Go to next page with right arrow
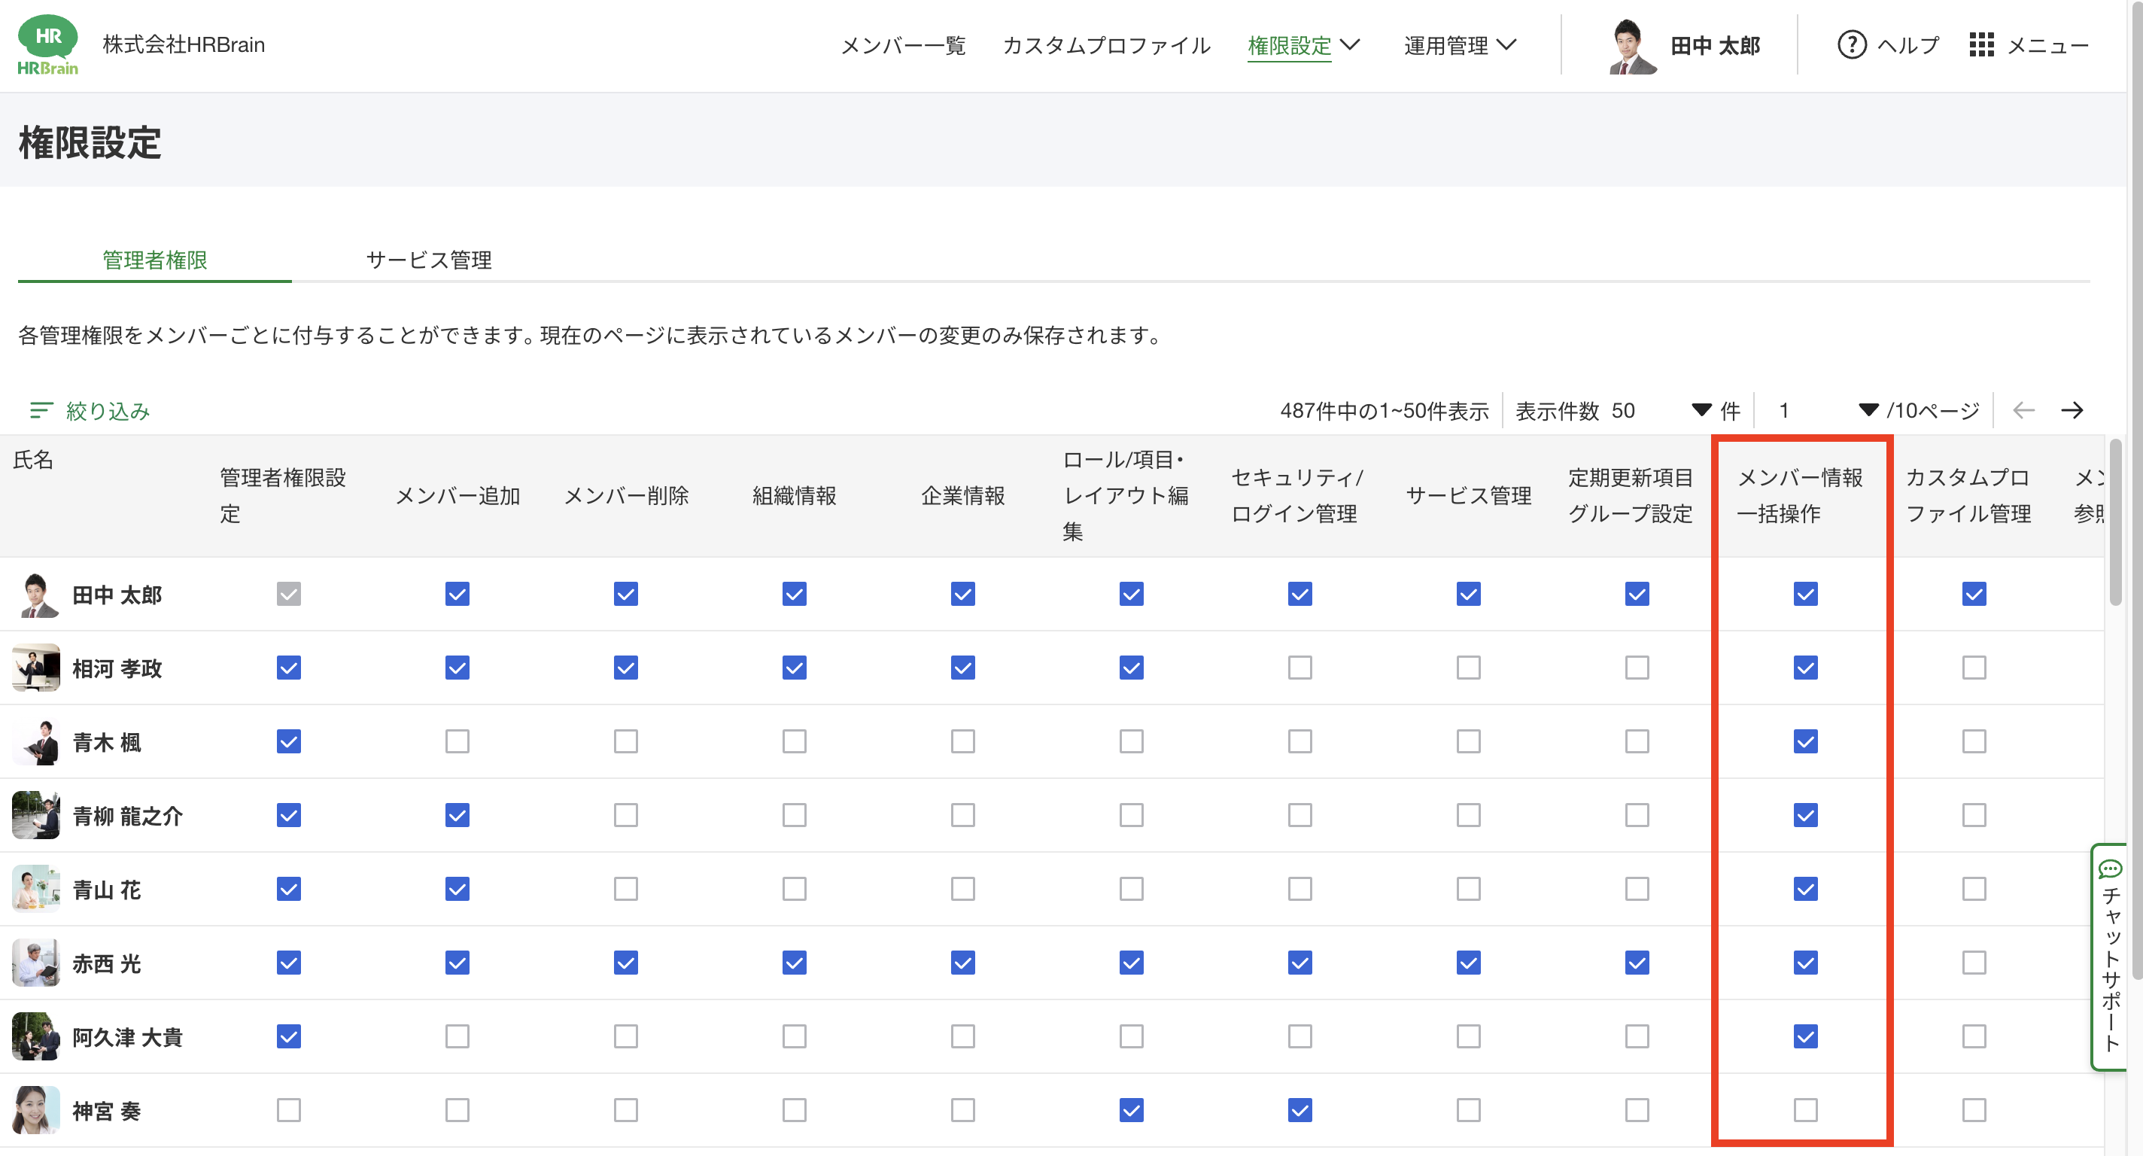 [x=2072, y=410]
